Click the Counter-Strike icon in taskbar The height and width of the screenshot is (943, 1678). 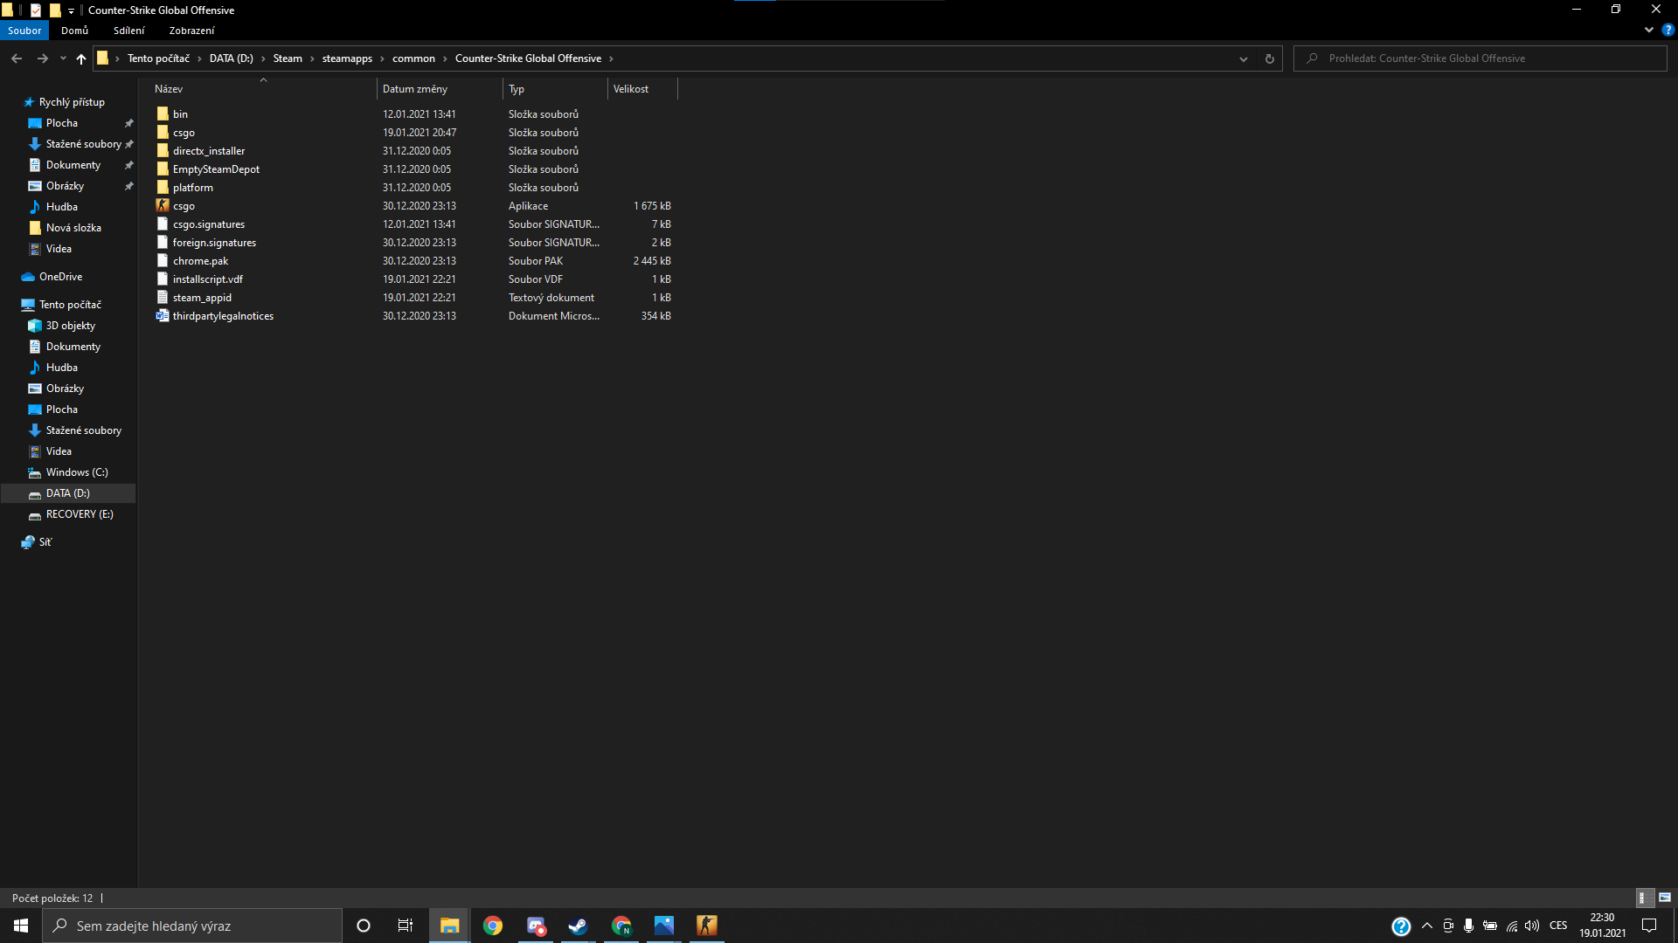tap(706, 926)
